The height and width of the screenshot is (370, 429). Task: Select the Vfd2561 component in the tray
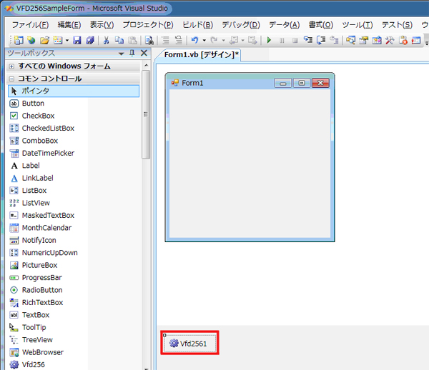pyautogui.click(x=190, y=344)
